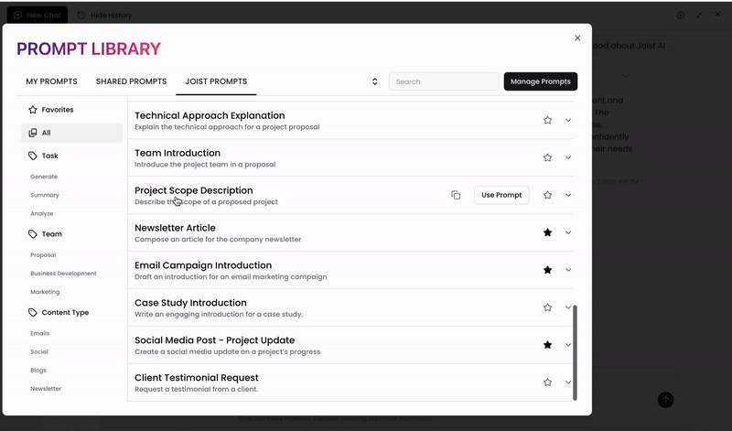This screenshot has width=732, height=431.
Task: Open the sort order dropdown arrows
Action: [374, 81]
